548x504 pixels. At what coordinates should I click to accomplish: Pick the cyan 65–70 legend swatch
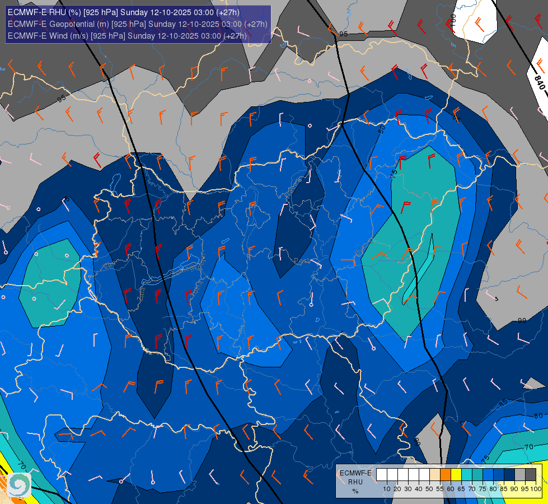(x=467, y=475)
